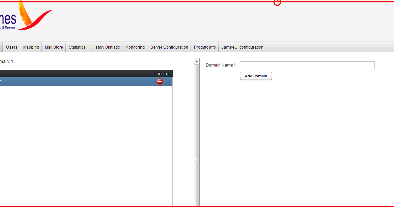
Task: Delete the listed domain using red delete icon
Action: click(x=160, y=81)
